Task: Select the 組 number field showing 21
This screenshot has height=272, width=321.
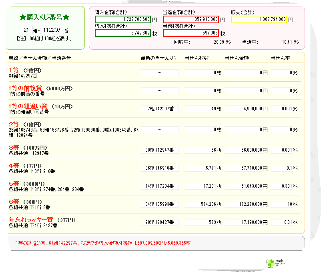Action: pos(26,30)
